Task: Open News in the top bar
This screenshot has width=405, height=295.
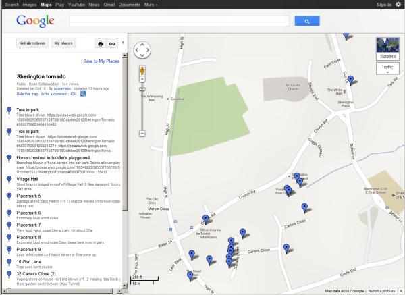Action: tap(94, 5)
